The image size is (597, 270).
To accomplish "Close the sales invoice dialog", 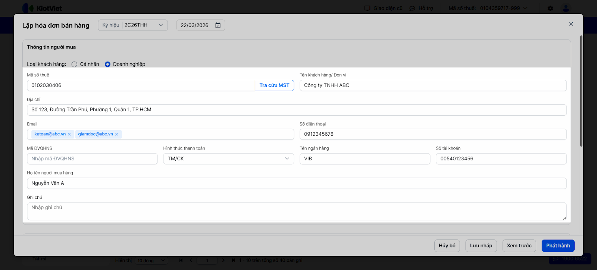I will [571, 24].
